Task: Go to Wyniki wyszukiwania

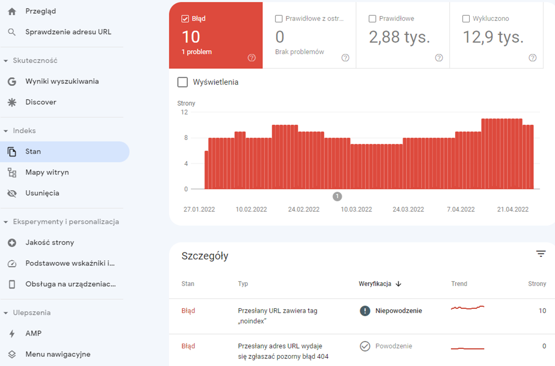Action: 63,81
